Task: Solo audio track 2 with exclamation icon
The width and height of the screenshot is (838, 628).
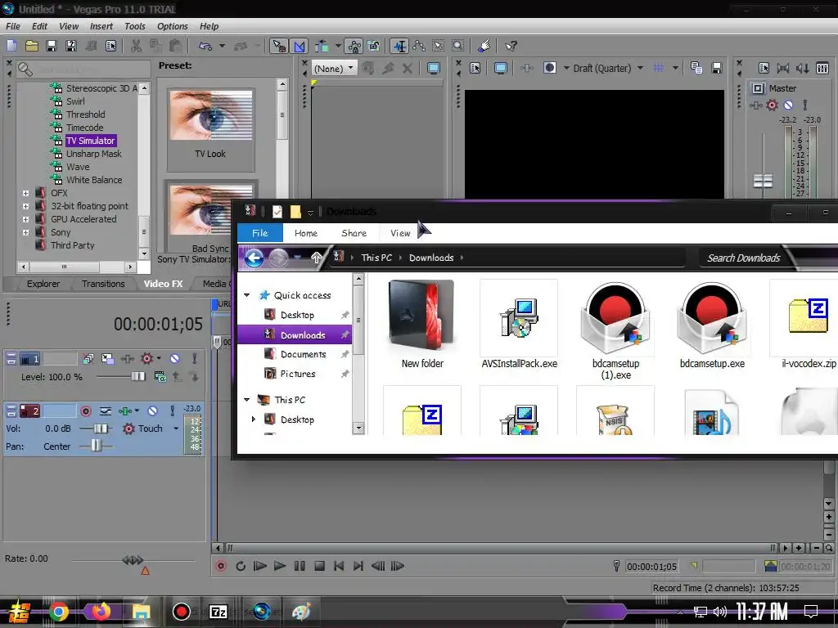Action: pyautogui.click(x=172, y=411)
